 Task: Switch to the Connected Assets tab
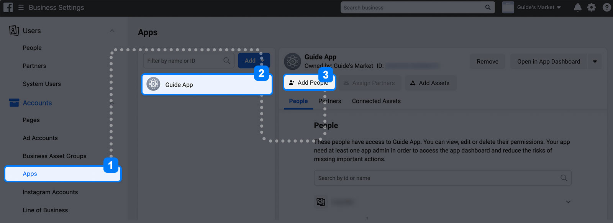click(376, 101)
